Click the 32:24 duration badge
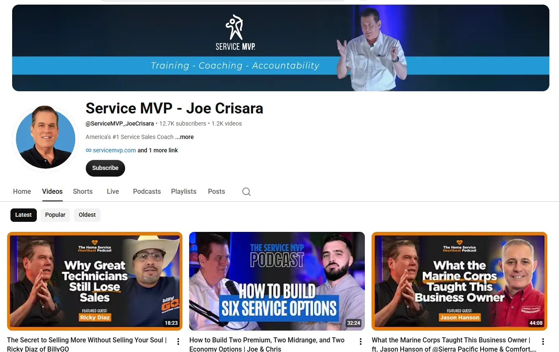The image size is (559, 352). pos(354,323)
